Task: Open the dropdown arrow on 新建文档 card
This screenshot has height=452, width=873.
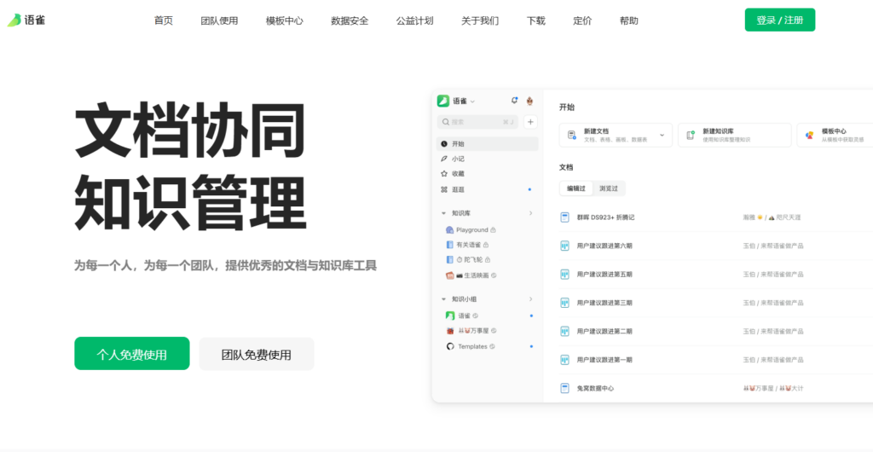Action: click(662, 135)
